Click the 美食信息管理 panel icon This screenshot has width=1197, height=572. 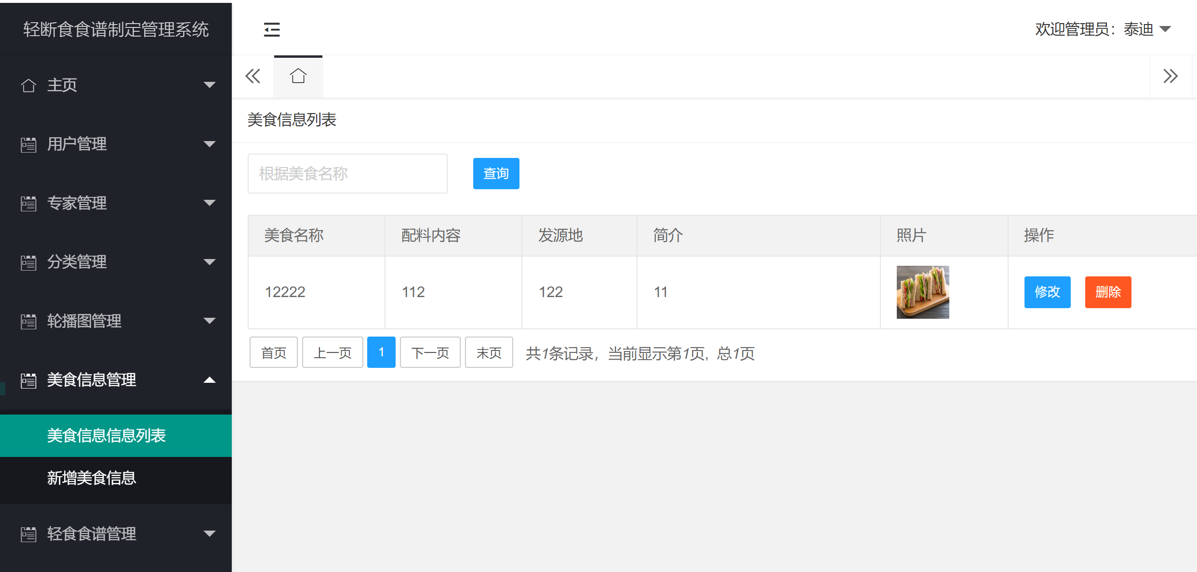[28, 380]
